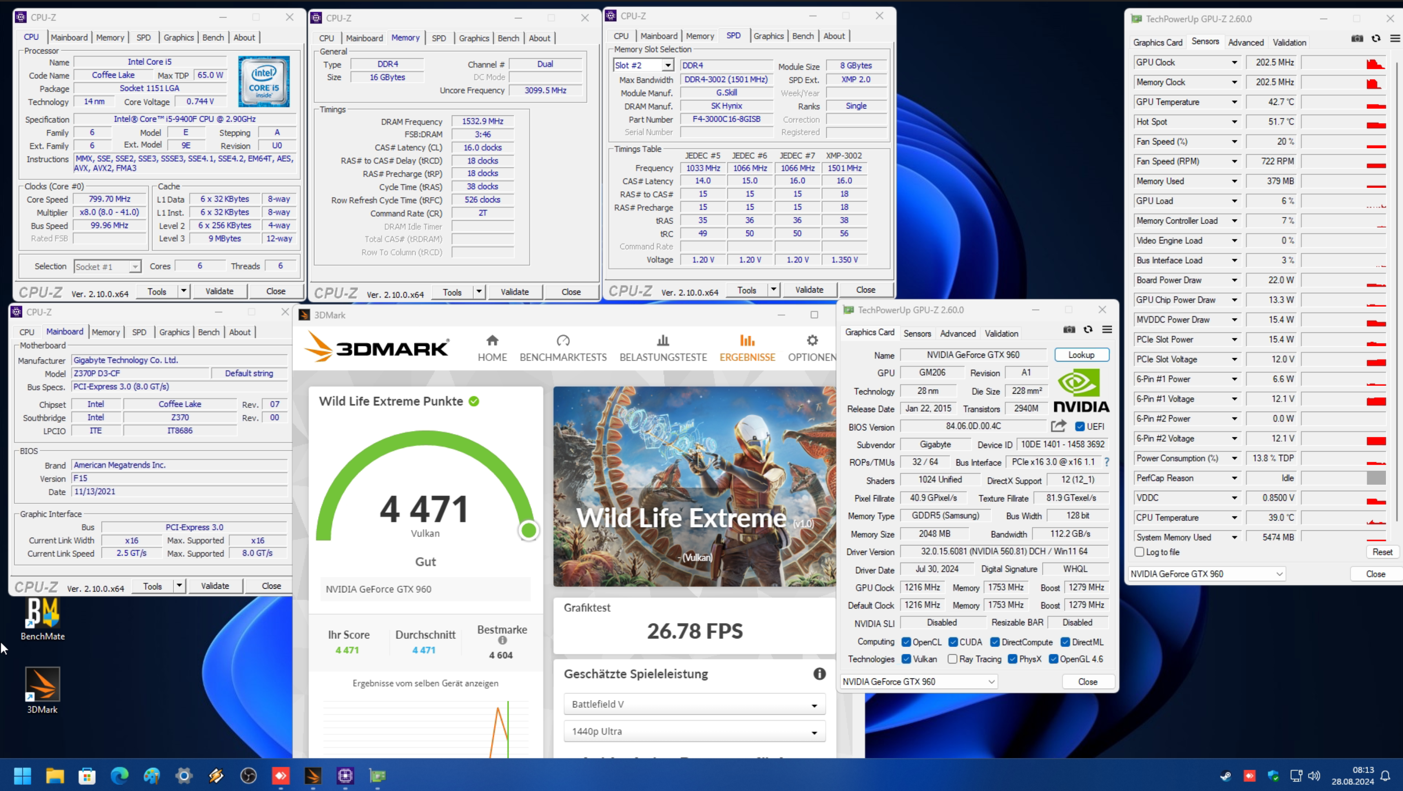Open Battlefield V game dropdown
1403x791 pixels.
click(695, 704)
